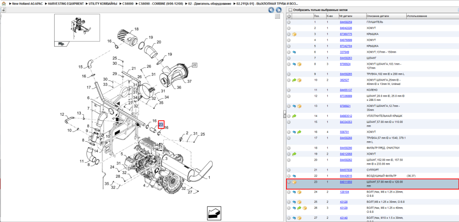Click the green arrow icon in row 26
This screenshot has width=459, height=222.
point(299,208)
